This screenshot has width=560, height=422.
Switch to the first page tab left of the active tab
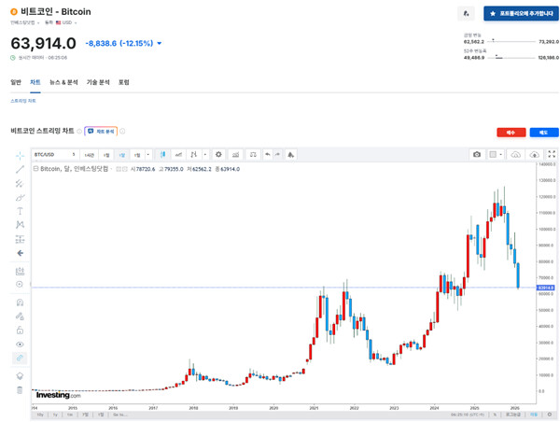pyautogui.click(x=16, y=82)
